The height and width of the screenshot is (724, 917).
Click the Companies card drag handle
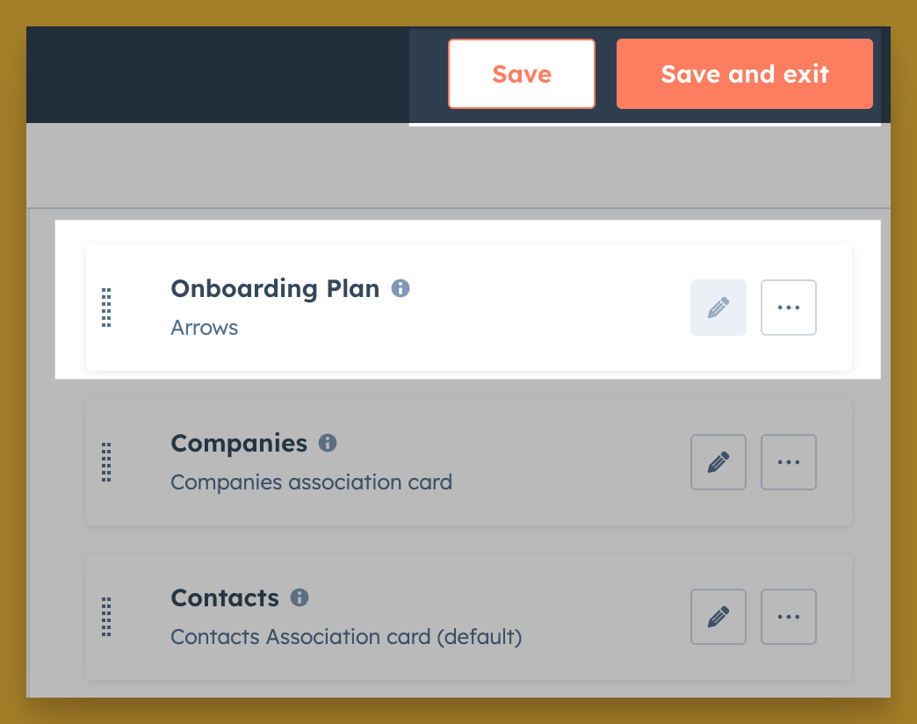coord(106,462)
